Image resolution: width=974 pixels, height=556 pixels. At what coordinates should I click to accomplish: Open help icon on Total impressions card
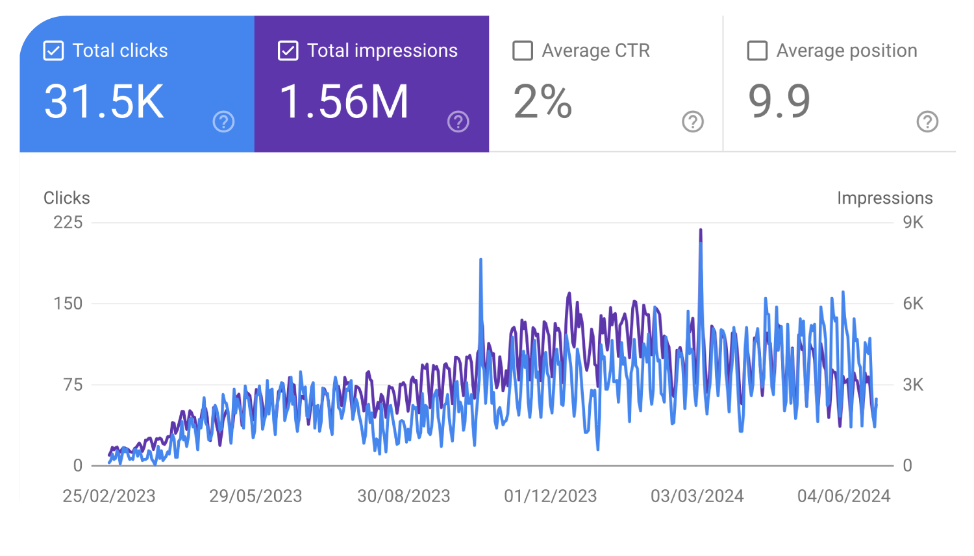pyautogui.click(x=458, y=121)
